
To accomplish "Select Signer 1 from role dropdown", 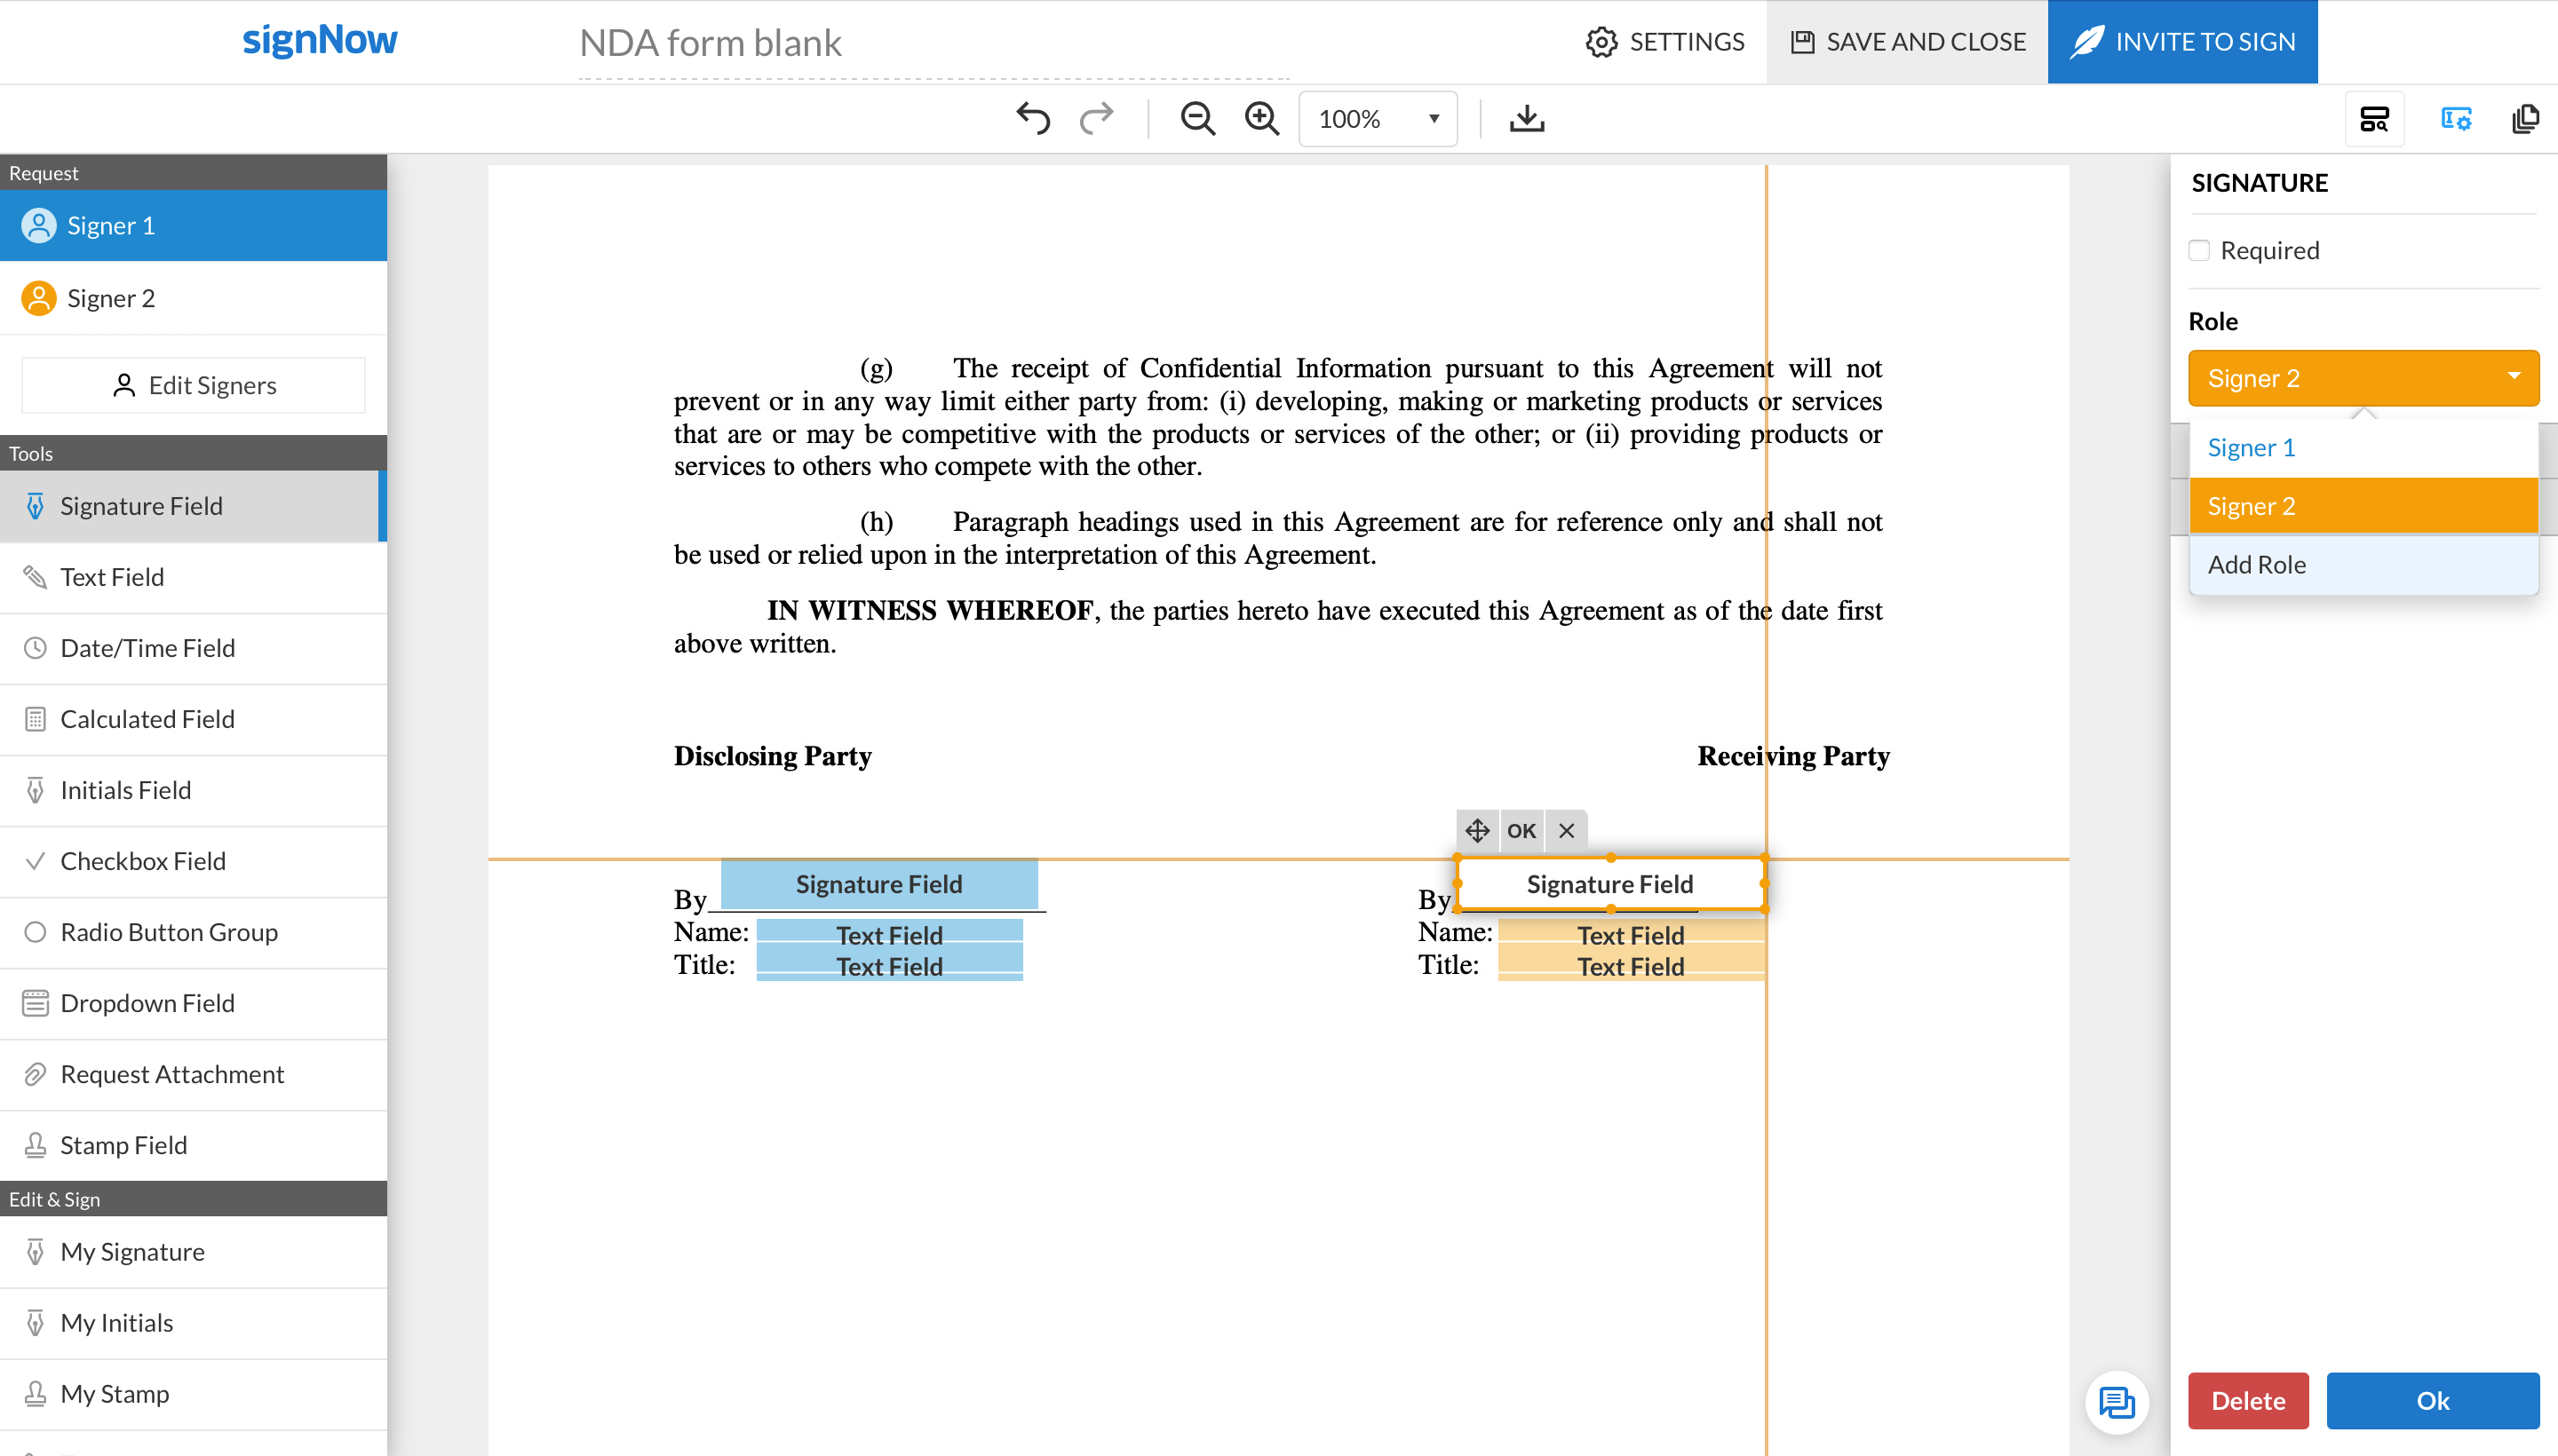I will pyautogui.click(x=2361, y=446).
